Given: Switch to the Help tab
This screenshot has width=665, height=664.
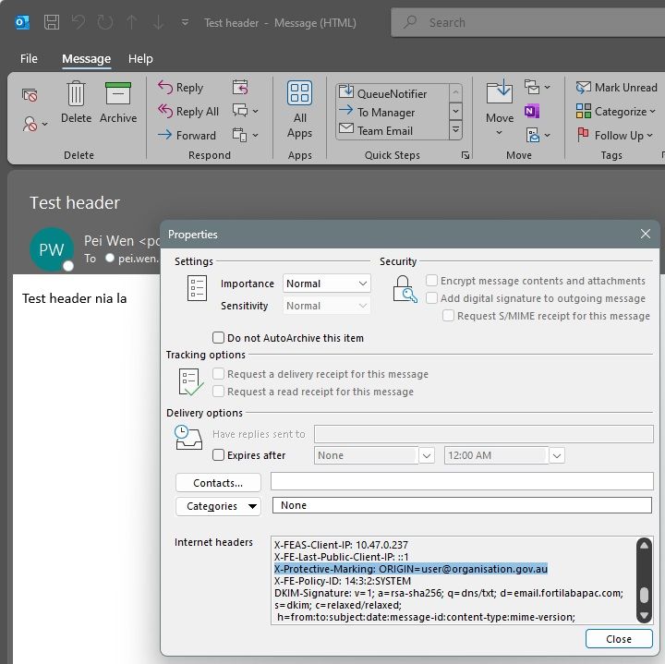Looking at the screenshot, I should point(140,58).
